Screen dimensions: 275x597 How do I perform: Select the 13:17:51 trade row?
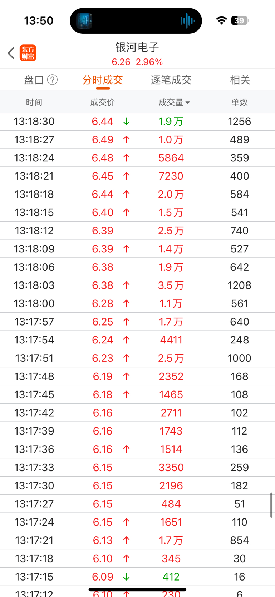(x=137, y=358)
